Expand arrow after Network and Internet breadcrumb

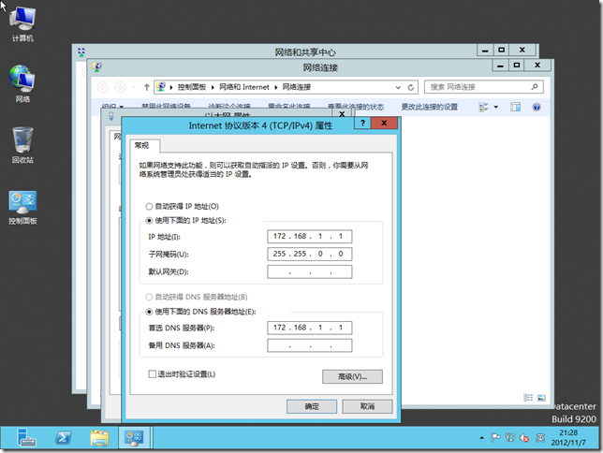275,87
